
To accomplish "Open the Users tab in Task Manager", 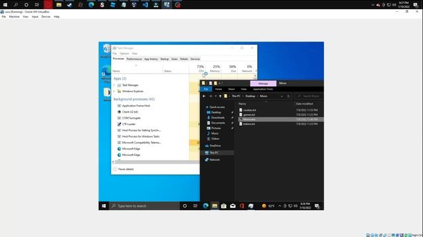I will click(x=174, y=59).
